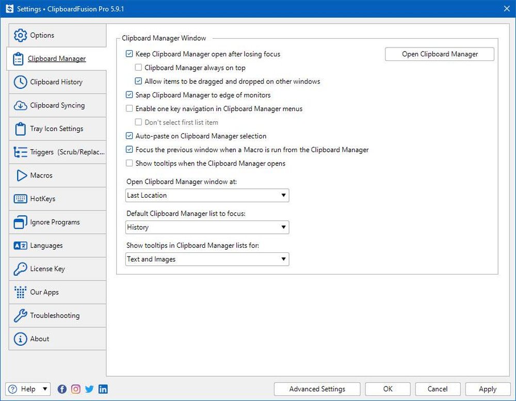Viewport: 516px width, 401px height.
Task: Open the Last Location dropdown
Action: (207, 195)
